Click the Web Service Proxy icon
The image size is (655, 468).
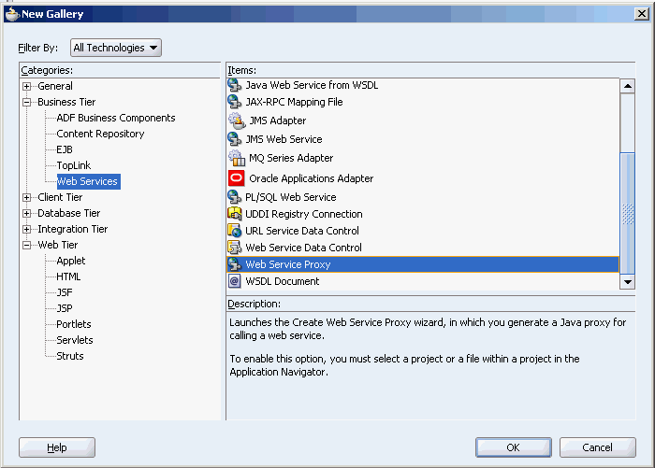(234, 264)
